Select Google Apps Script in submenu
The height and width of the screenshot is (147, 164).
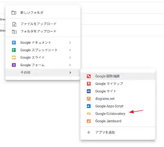118,106
